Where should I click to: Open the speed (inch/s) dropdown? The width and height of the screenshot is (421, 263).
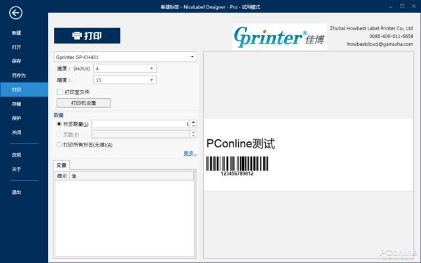[125, 68]
